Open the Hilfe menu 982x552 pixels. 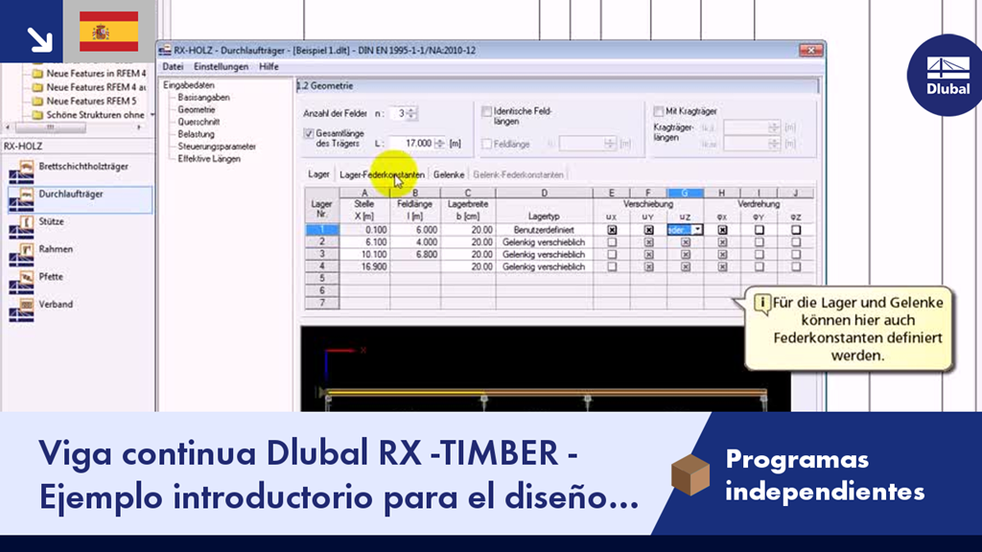click(269, 66)
